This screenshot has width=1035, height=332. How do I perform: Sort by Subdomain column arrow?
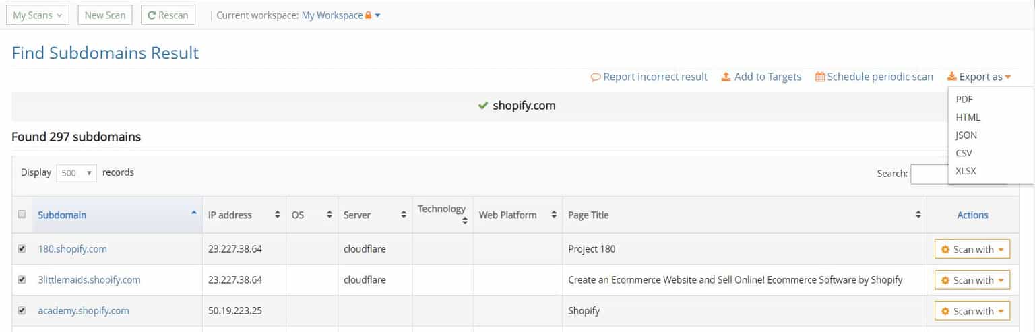coord(194,213)
